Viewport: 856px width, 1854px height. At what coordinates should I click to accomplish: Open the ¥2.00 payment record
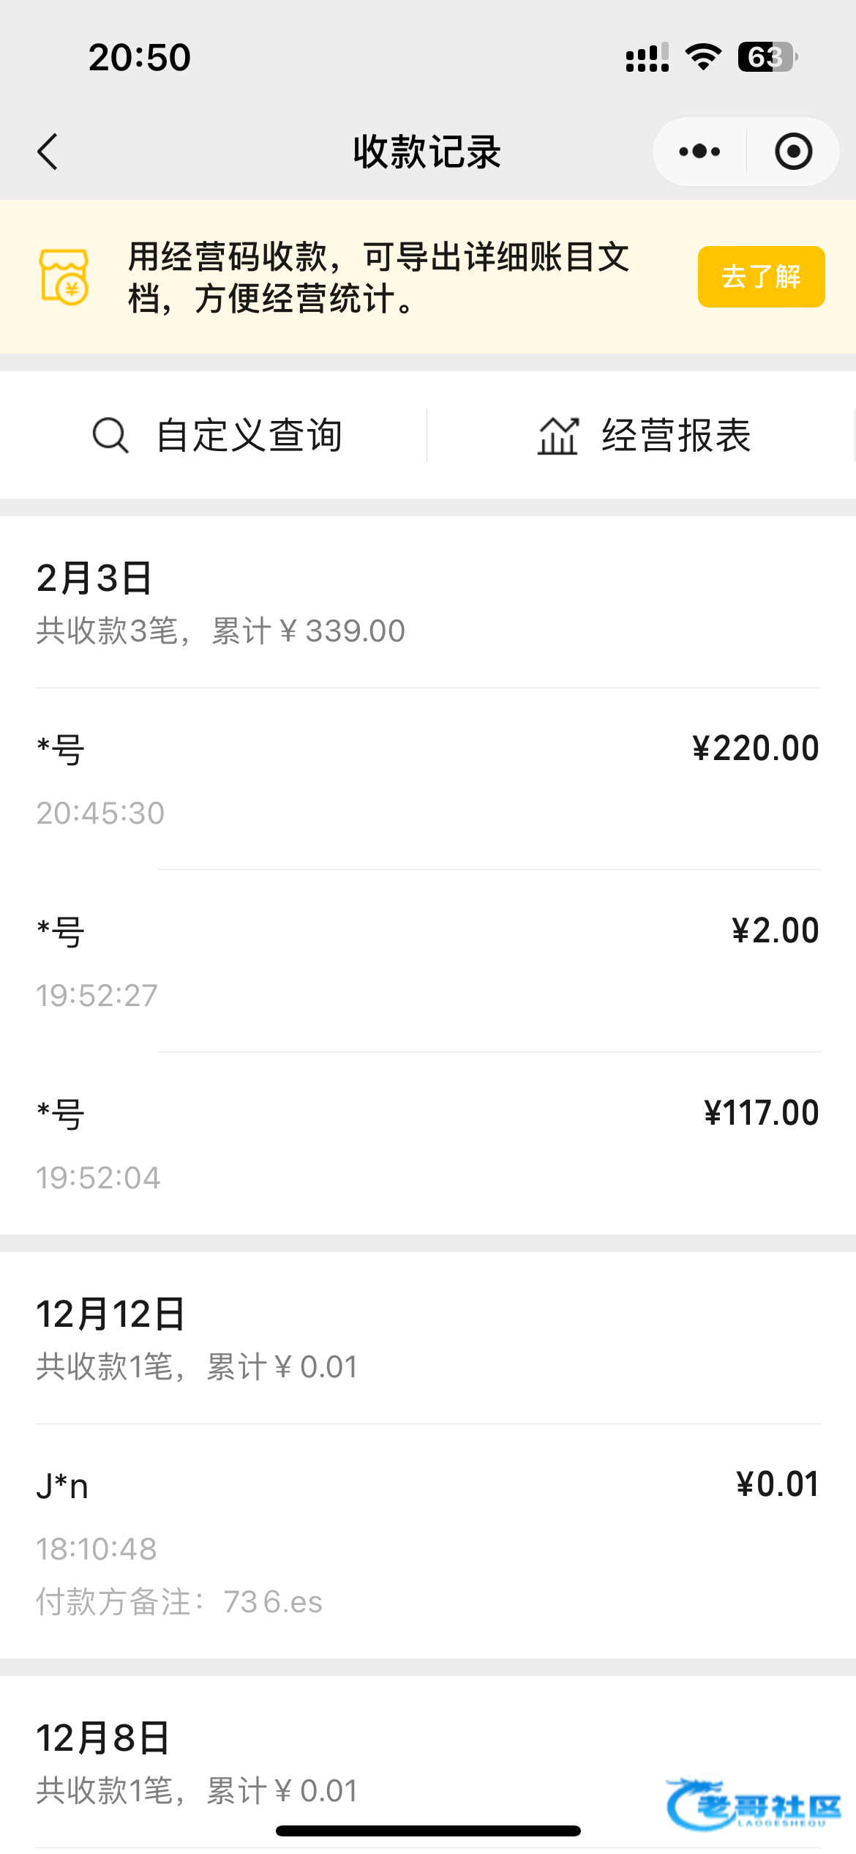[x=428, y=961]
